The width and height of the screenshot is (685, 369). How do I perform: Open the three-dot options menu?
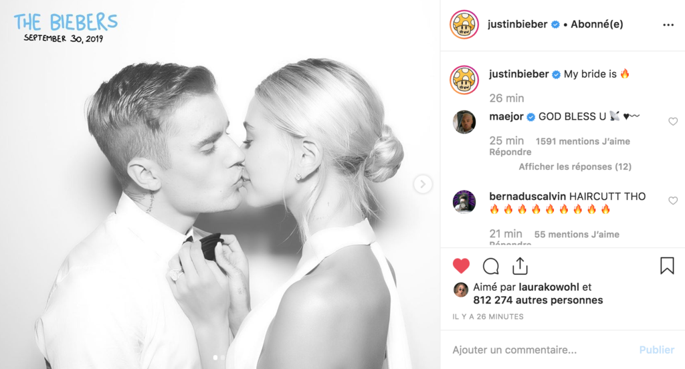[x=668, y=25]
